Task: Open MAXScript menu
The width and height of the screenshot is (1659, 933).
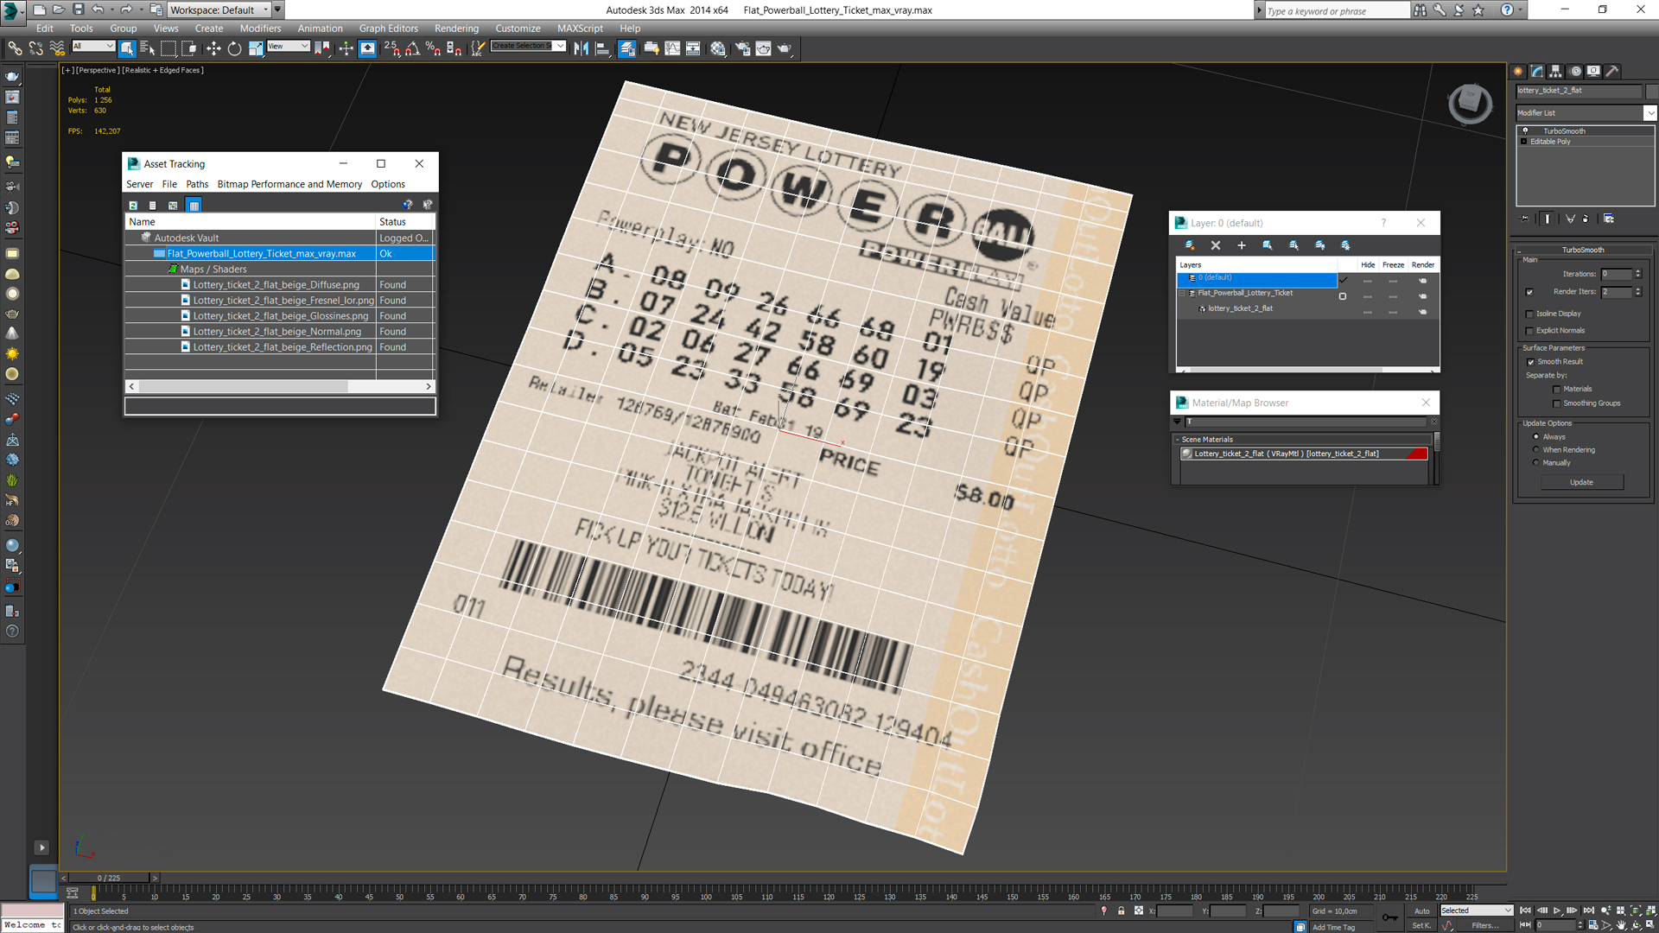Action: click(580, 29)
